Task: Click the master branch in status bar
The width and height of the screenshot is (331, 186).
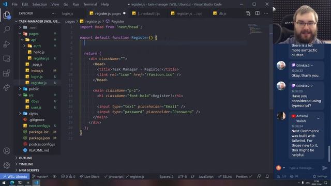Action: pos(40,177)
